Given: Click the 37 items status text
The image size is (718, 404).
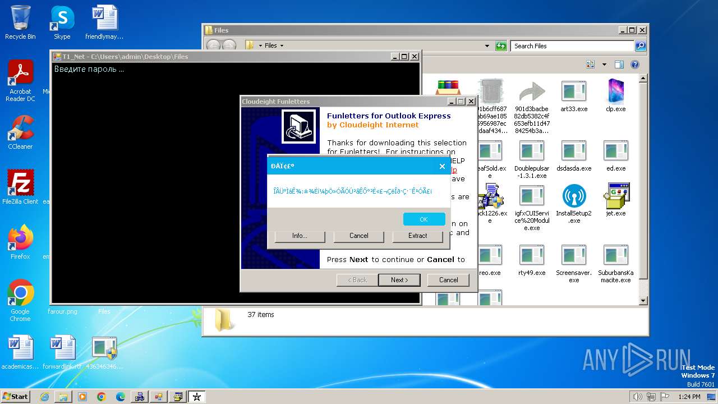Looking at the screenshot, I should pos(261,315).
